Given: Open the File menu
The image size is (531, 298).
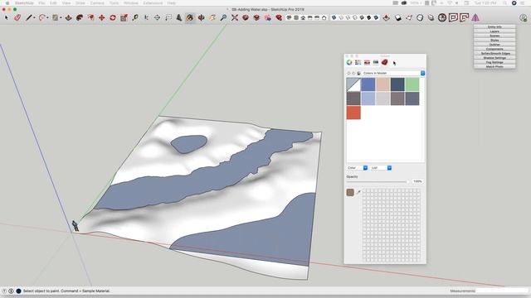Looking at the screenshot, I should point(41,3).
